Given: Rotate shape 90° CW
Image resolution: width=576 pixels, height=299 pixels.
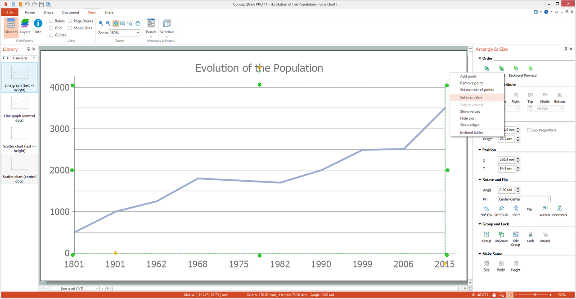Looking at the screenshot, I should (x=486, y=211).
